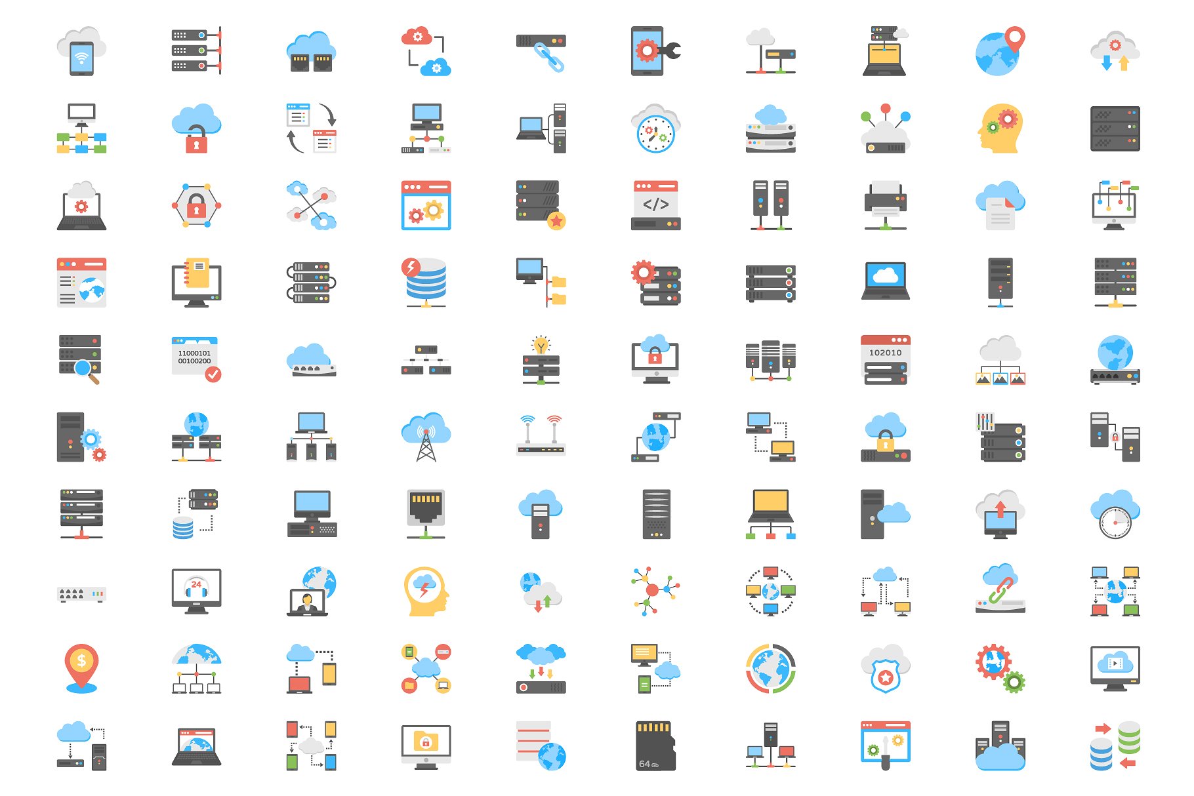
Task: Select the server with lightbulb idea icon
Action: tap(541, 359)
